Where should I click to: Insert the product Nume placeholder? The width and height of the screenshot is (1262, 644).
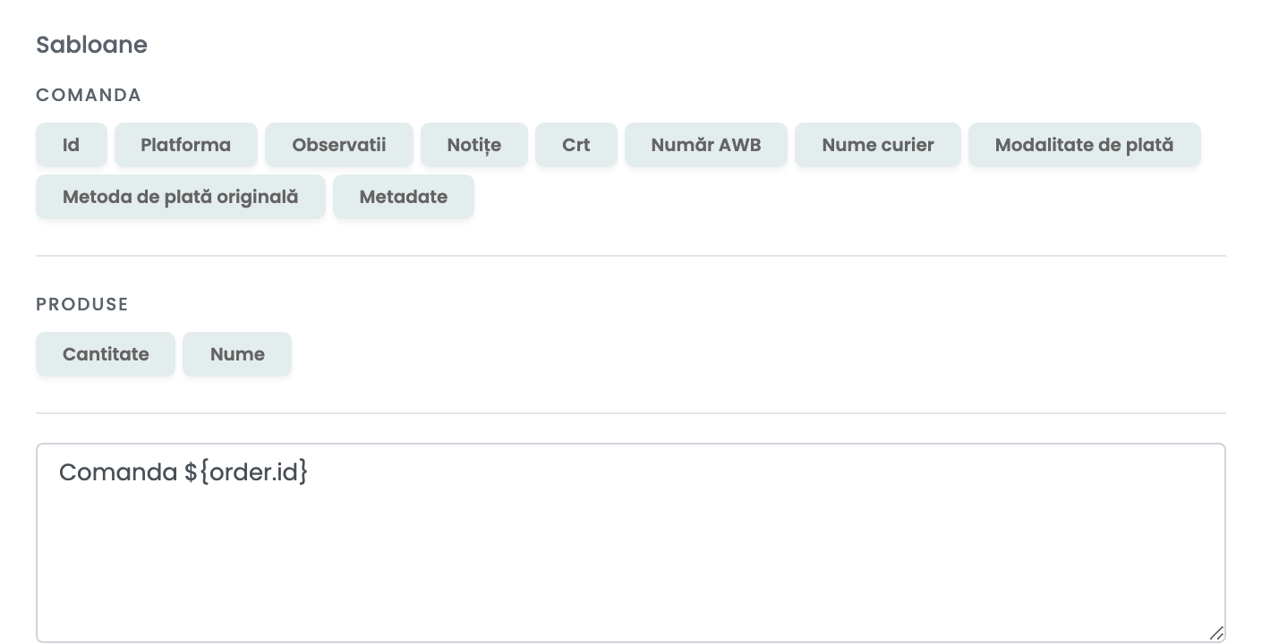coord(237,354)
